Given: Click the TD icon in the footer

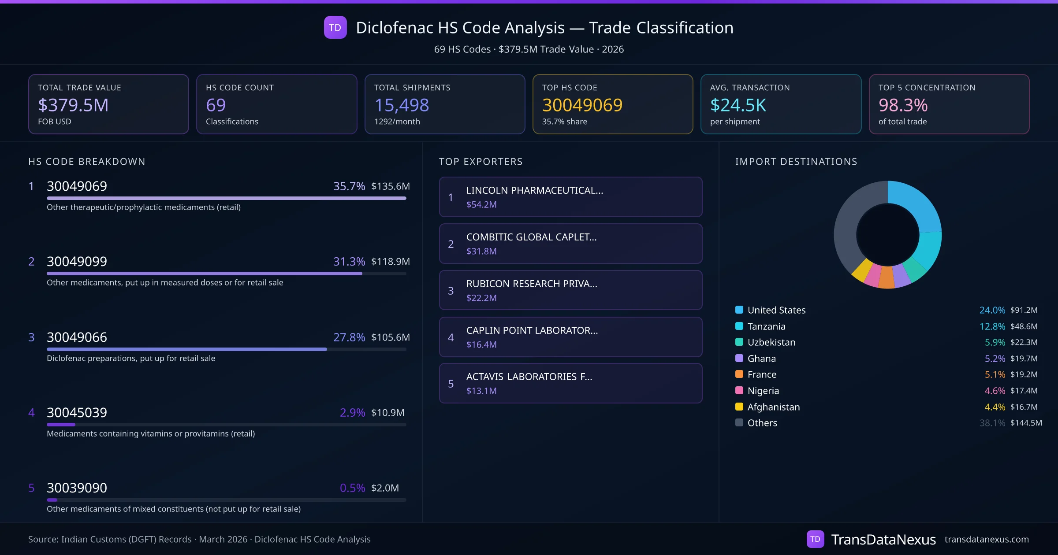Looking at the screenshot, I should coord(815,539).
